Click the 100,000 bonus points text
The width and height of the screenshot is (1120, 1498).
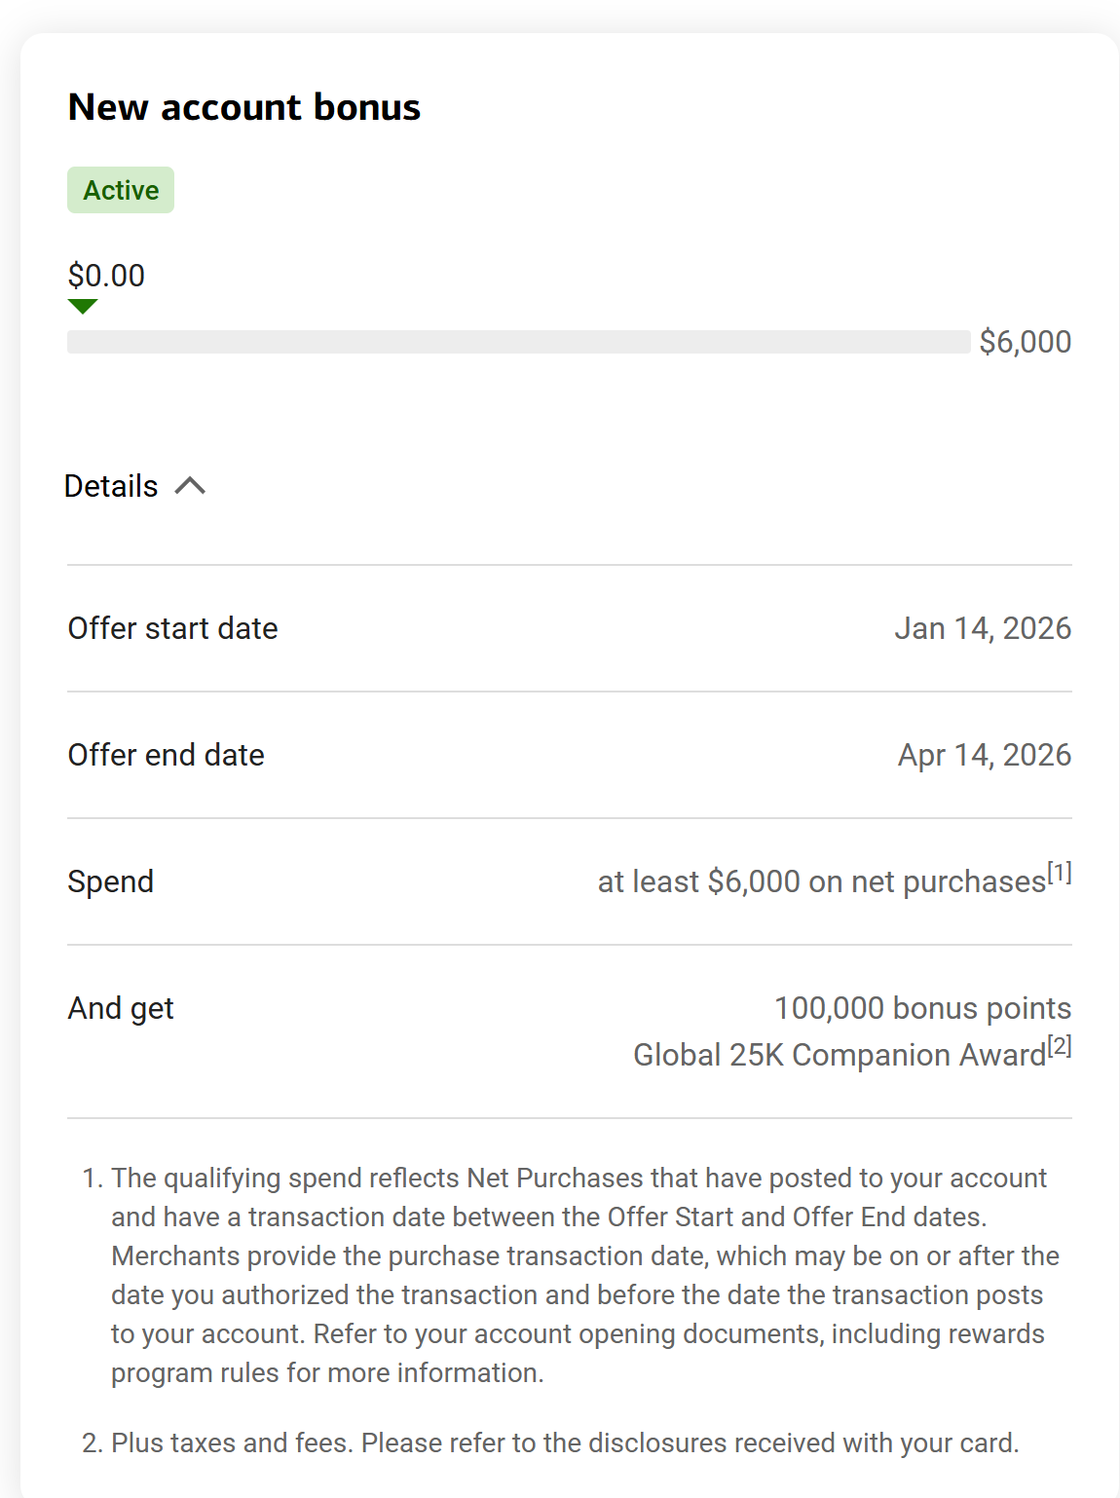[x=922, y=1008]
